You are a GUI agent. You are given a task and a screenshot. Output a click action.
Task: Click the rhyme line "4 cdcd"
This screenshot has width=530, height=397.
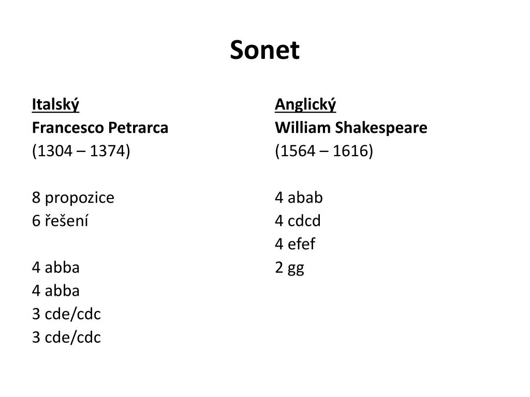point(298,221)
